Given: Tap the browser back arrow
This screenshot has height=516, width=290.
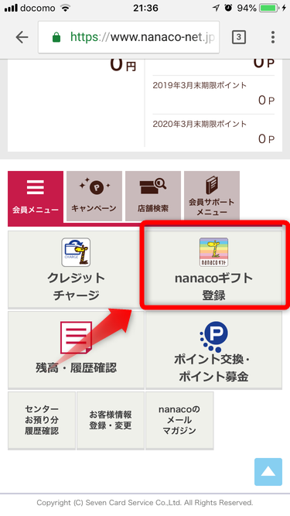Looking at the screenshot, I should tap(22, 37).
